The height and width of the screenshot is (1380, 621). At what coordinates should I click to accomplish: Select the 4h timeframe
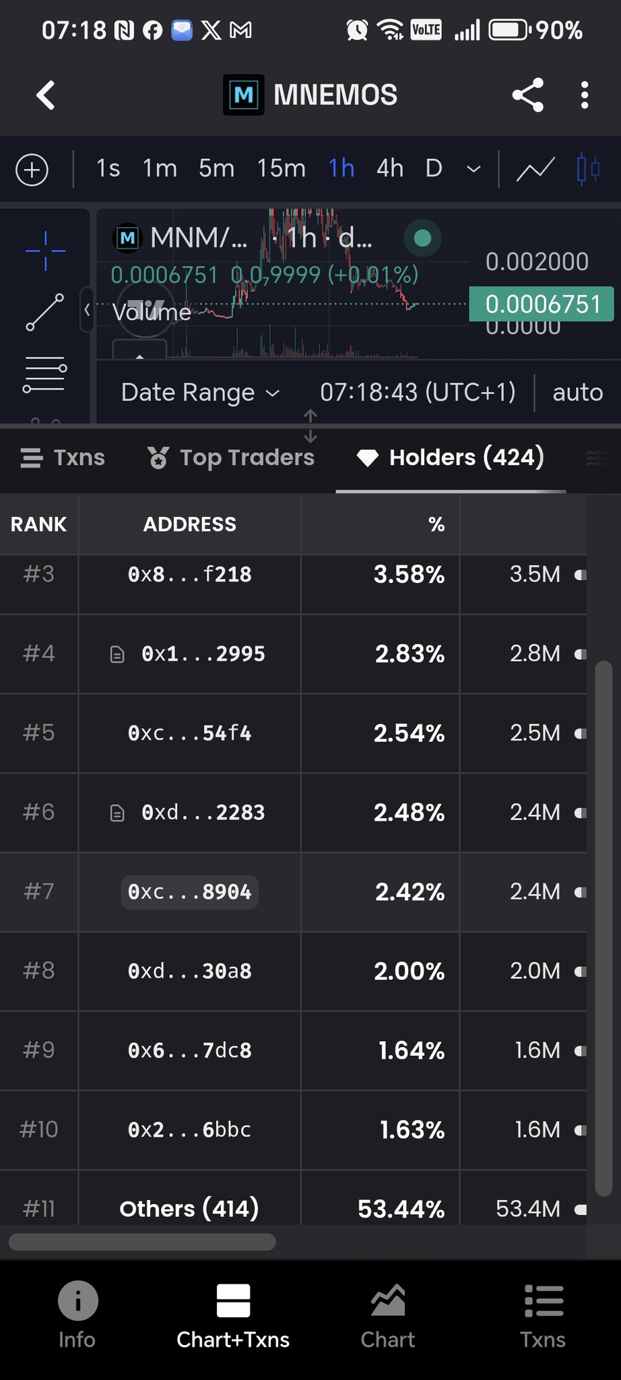390,168
